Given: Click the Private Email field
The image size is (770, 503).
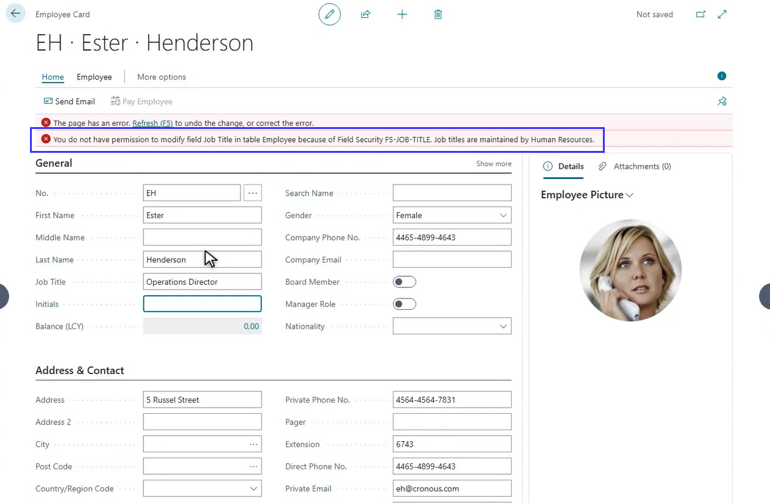Looking at the screenshot, I should click(x=452, y=488).
